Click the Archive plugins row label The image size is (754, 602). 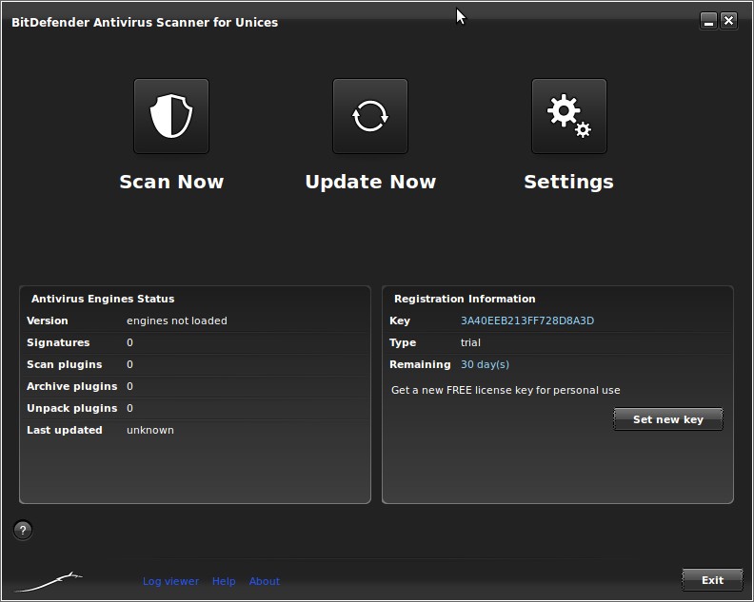[72, 386]
